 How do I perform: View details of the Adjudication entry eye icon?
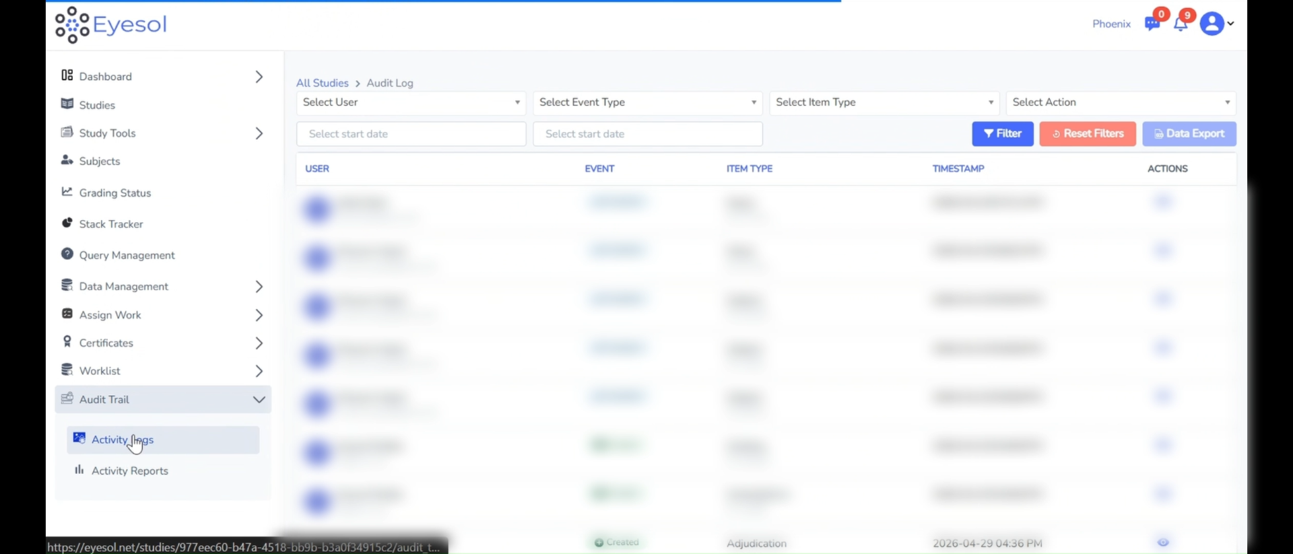tap(1163, 543)
